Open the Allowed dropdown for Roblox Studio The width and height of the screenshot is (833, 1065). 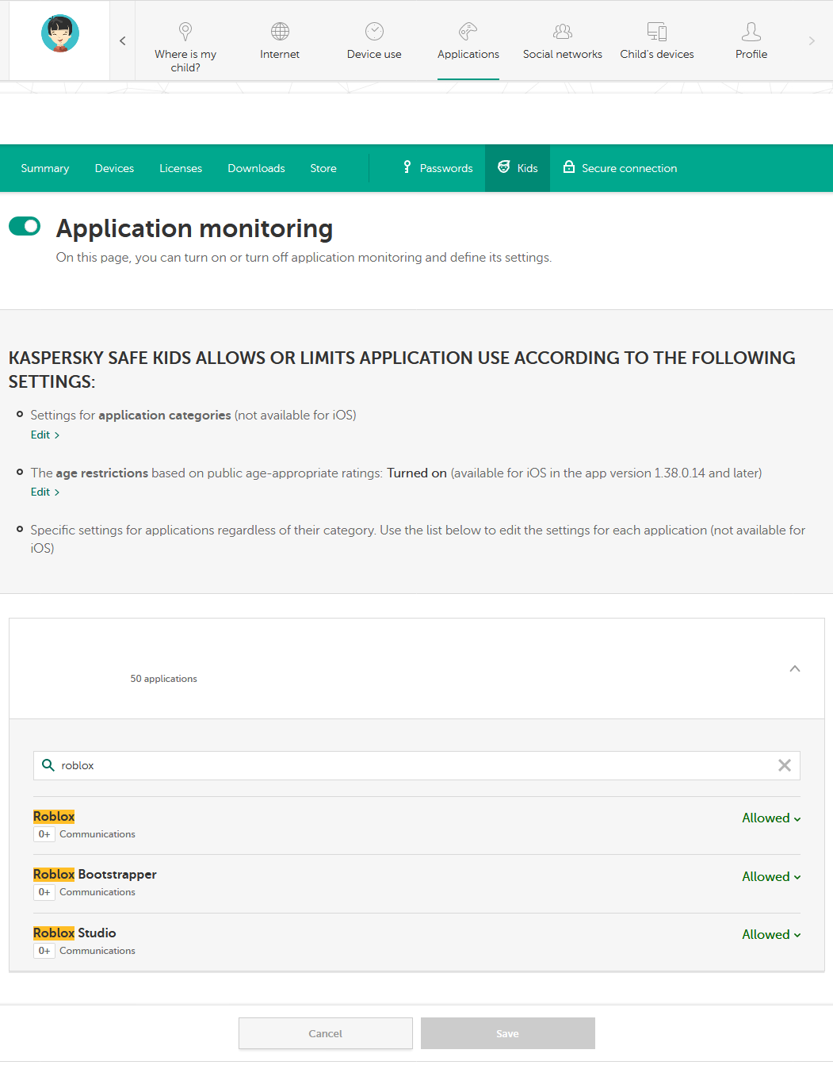tap(770, 935)
